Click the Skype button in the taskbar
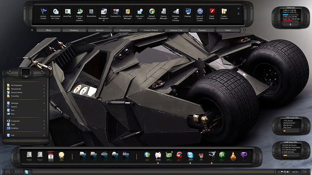Viewport: 312px width, 175px height. click(x=27, y=172)
